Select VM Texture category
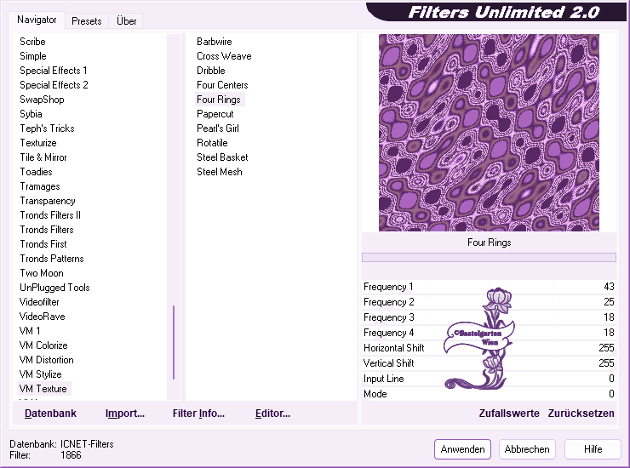 tap(43, 389)
